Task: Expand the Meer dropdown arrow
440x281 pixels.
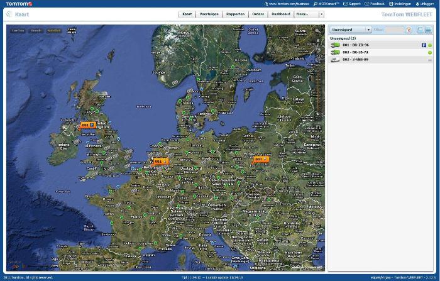Action: click(322, 14)
